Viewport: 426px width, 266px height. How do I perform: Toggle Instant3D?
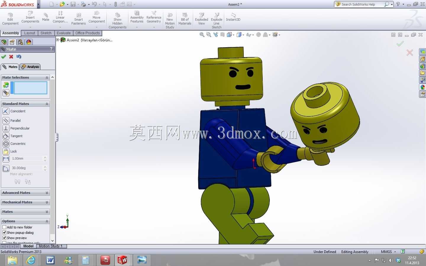[233, 17]
